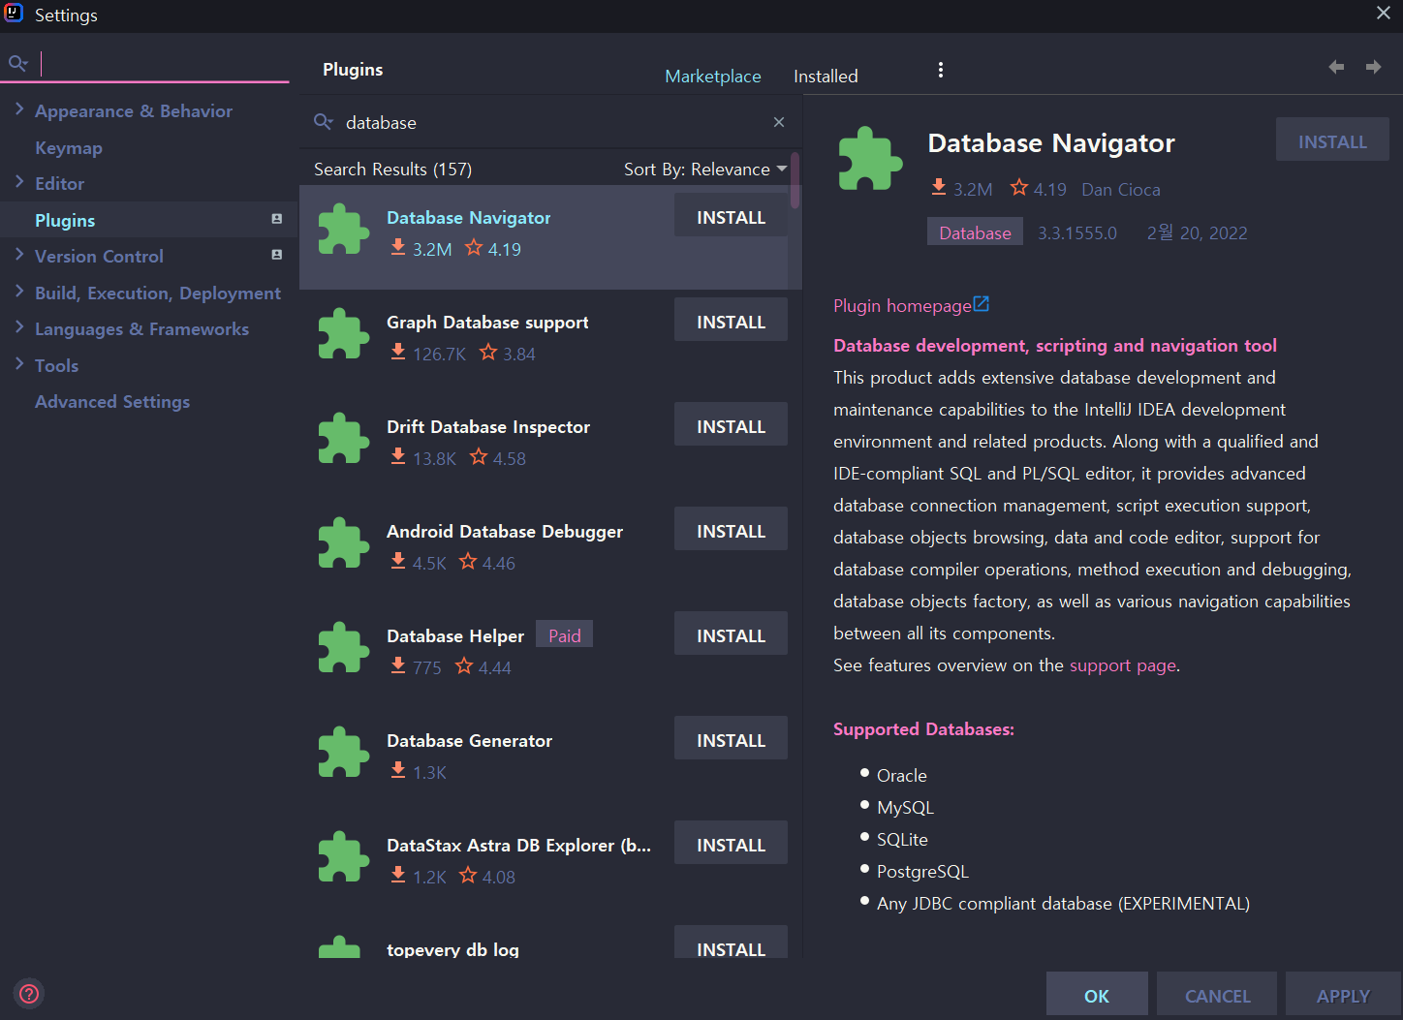Click the Cancel button
This screenshot has width=1403, height=1020.
click(1217, 995)
